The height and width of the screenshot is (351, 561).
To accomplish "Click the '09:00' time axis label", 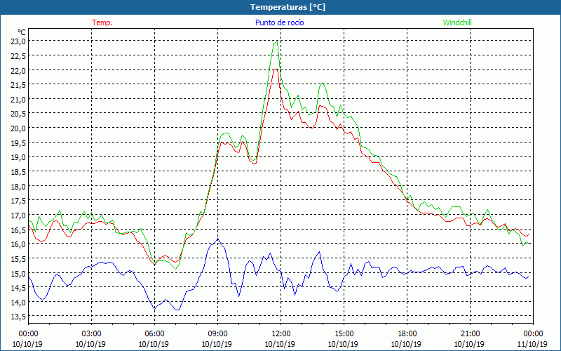I will point(217,334).
